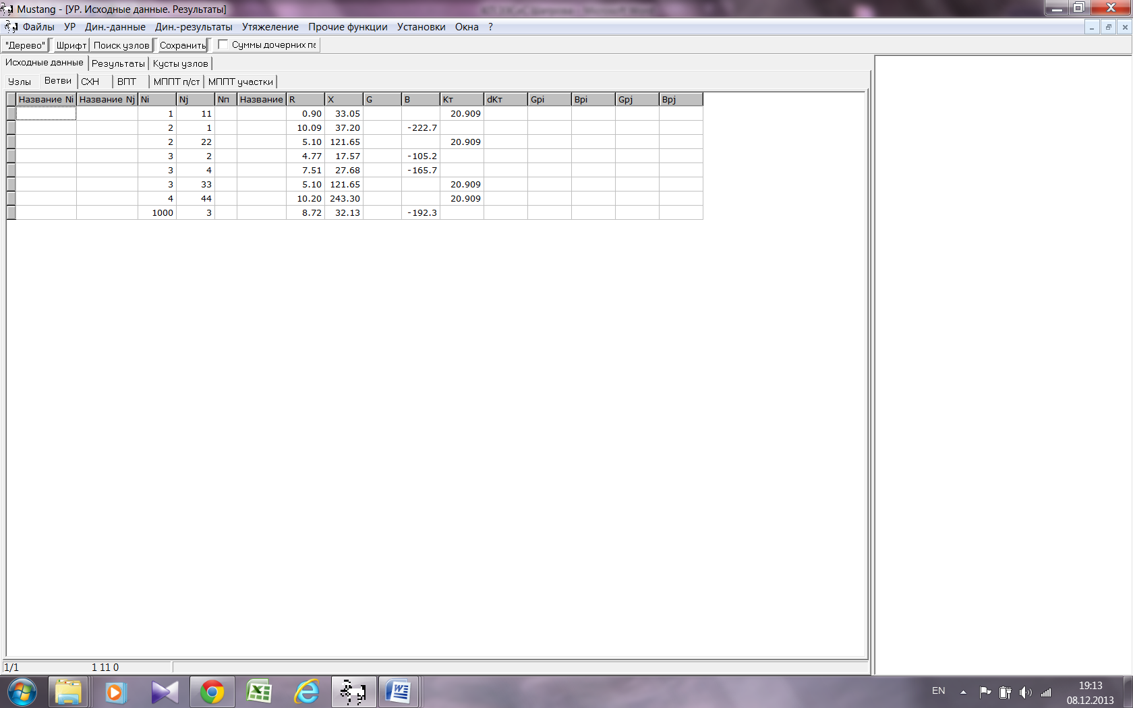
Task: Open Windows Explorer from taskbar
Action: click(x=68, y=692)
